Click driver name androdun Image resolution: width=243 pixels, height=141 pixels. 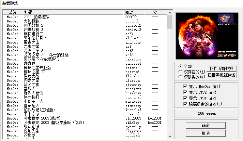tap(133, 42)
